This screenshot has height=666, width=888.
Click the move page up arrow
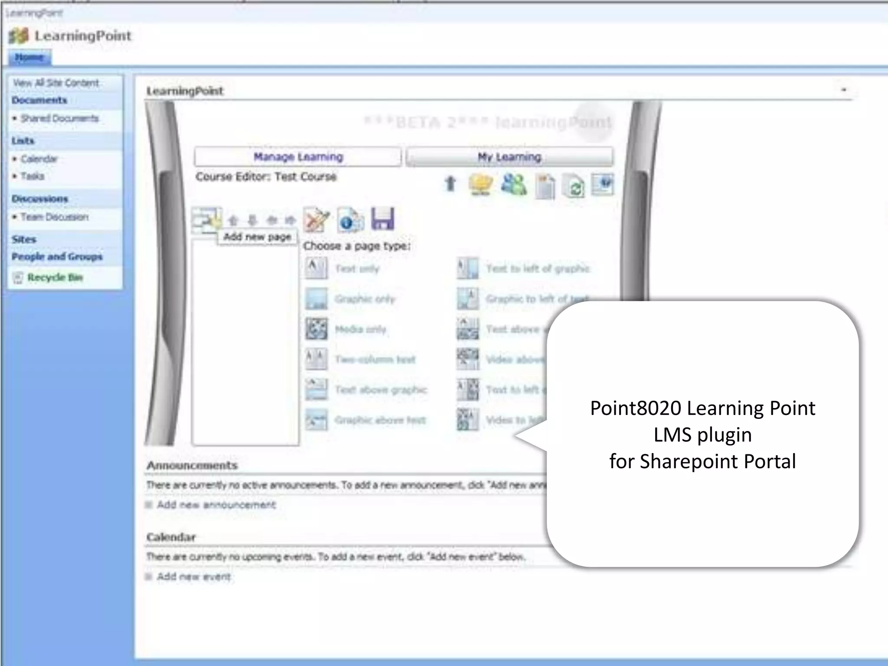(x=233, y=220)
